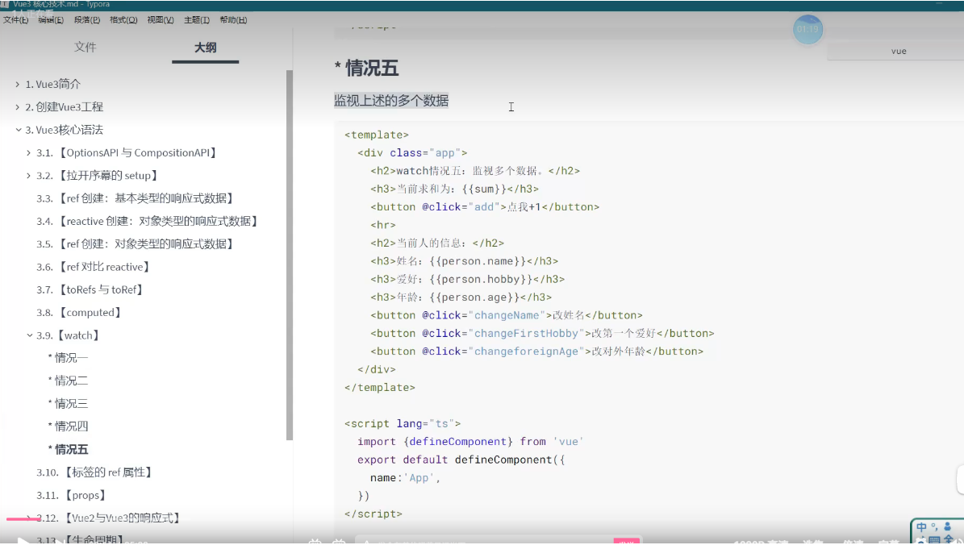The height and width of the screenshot is (545, 964).
Task: Jump to 情况二 in outline
Action: (69, 381)
